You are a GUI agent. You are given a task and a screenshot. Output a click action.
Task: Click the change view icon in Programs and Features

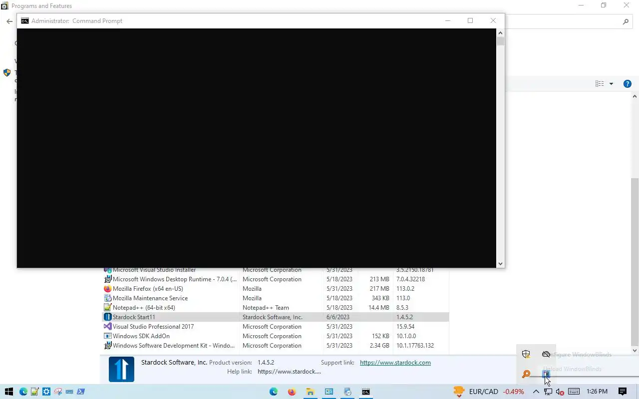point(600,84)
